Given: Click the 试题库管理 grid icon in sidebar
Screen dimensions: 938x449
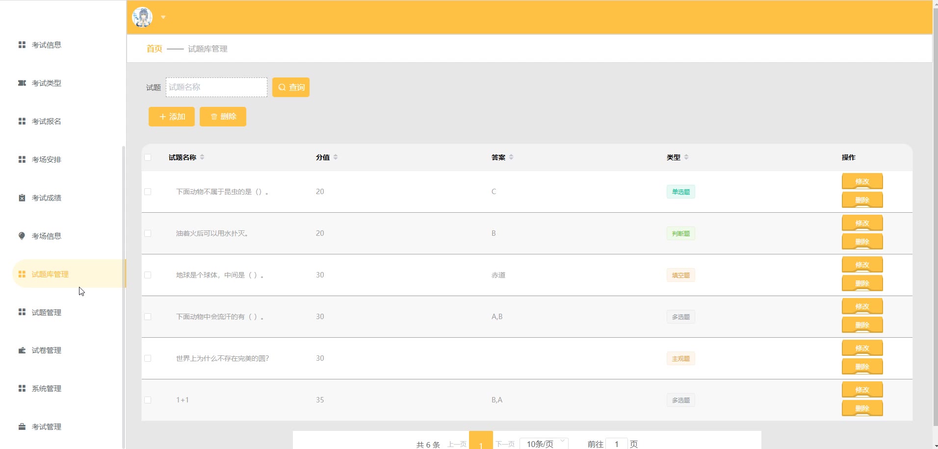Looking at the screenshot, I should (22, 274).
